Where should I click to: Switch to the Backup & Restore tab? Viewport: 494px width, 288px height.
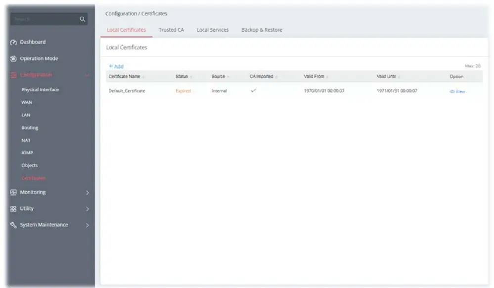coord(262,30)
